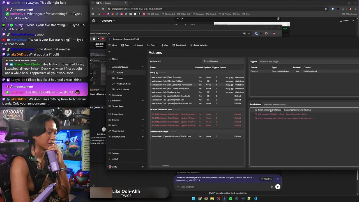Dismiss the out of messages banner
This screenshot has height=202, width=359.
pos(278,179)
